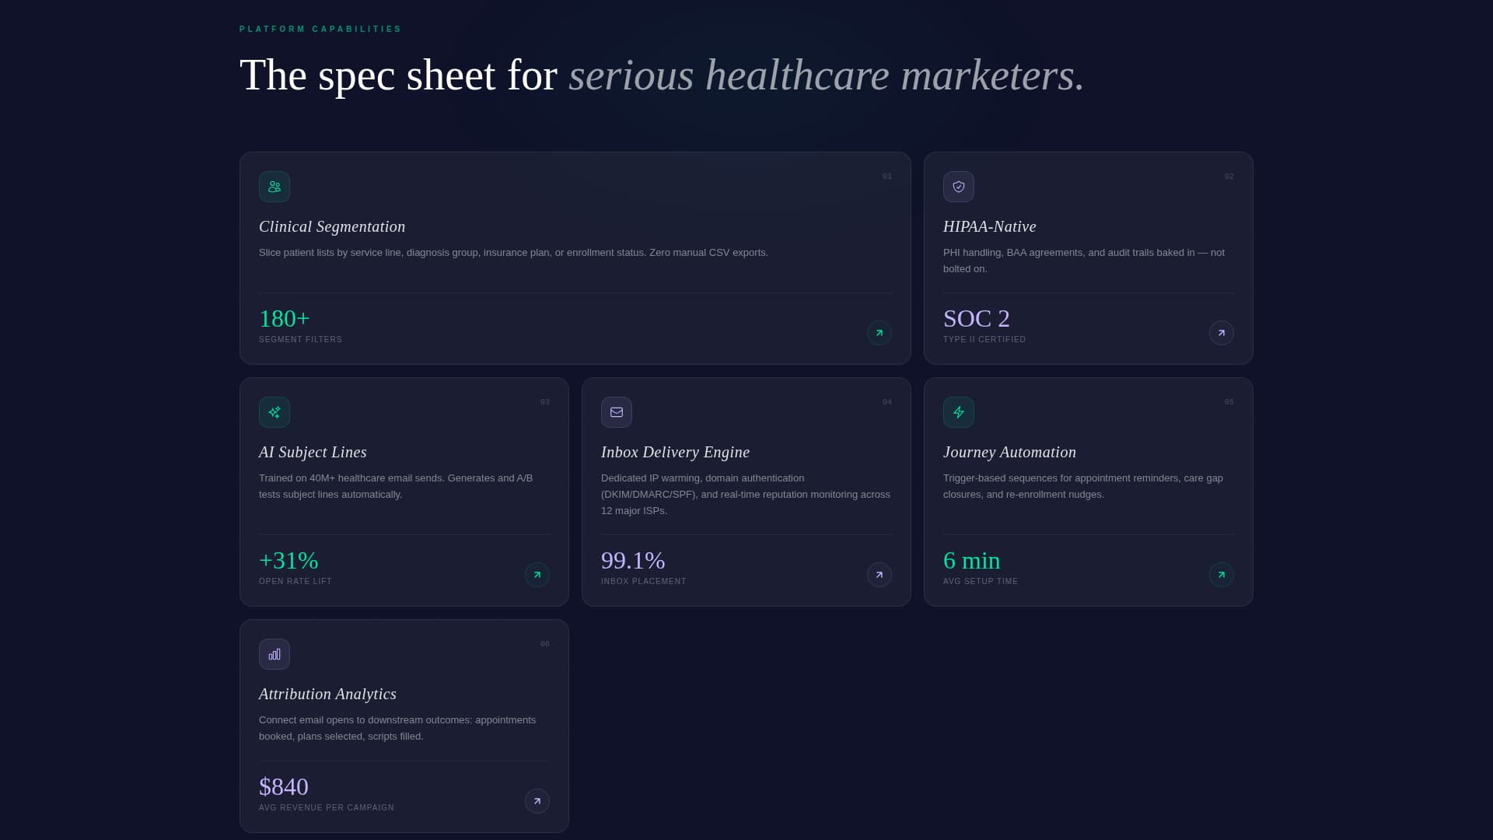Screen dimensions: 1493x840
Task: Click the SEGMENT FILTERS label
Action: pos(300,340)
